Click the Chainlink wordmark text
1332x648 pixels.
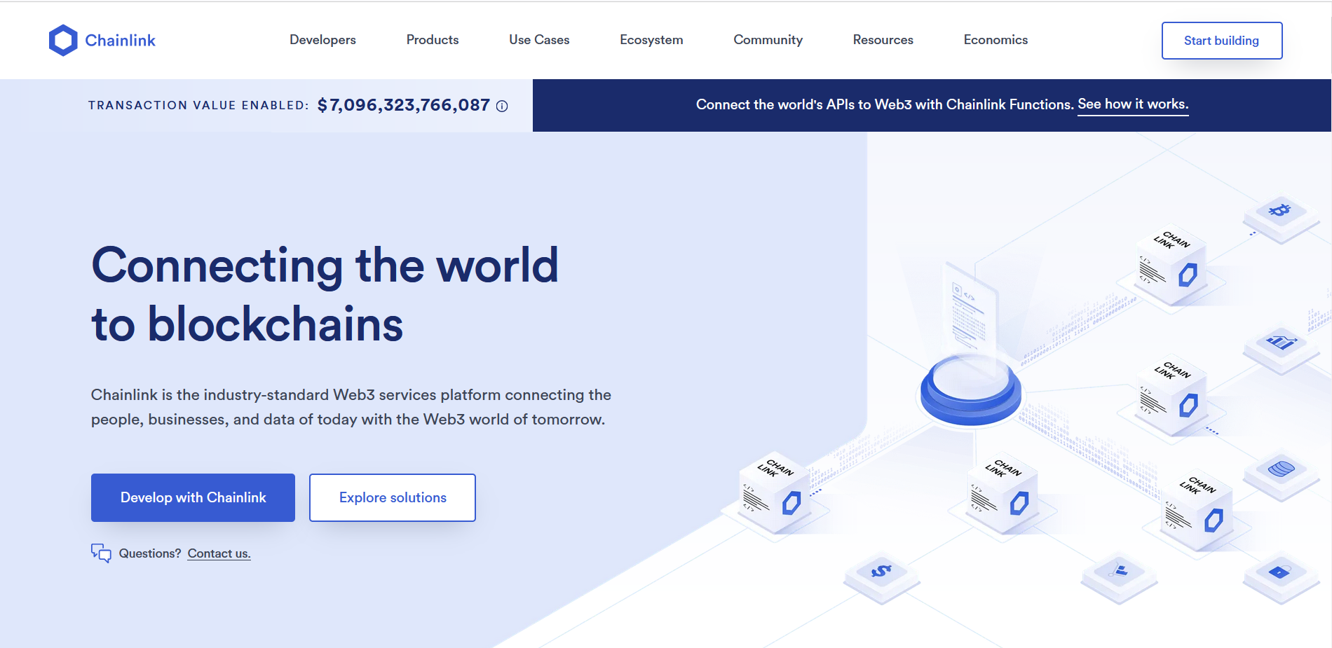click(120, 41)
